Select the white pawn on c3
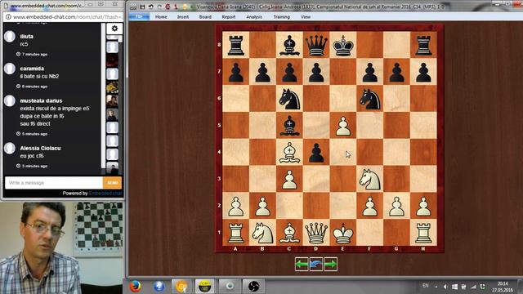 pos(289,179)
